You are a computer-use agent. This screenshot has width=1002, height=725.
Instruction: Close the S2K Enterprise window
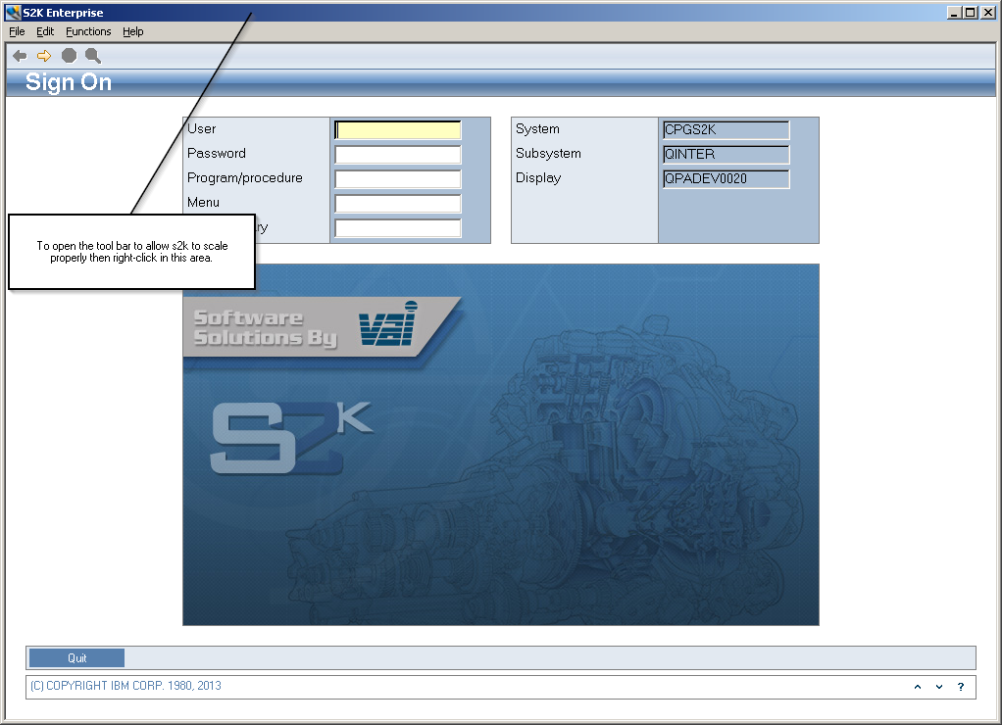[987, 12]
